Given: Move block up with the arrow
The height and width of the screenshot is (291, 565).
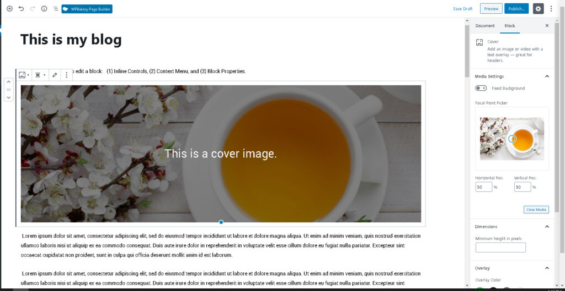Looking at the screenshot, I should [x=8, y=82].
